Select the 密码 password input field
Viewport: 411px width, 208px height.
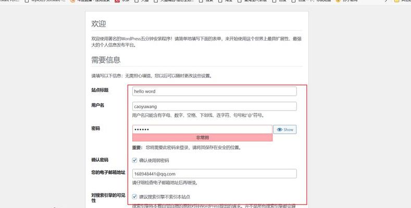[x=202, y=129]
